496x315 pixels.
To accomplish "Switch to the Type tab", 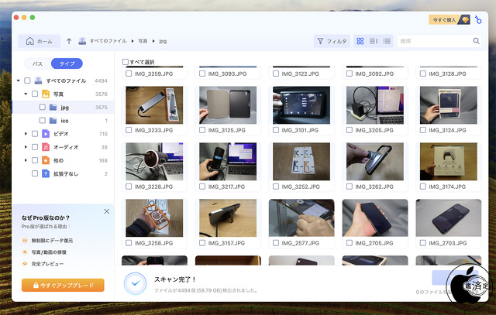I will [x=67, y=63].
